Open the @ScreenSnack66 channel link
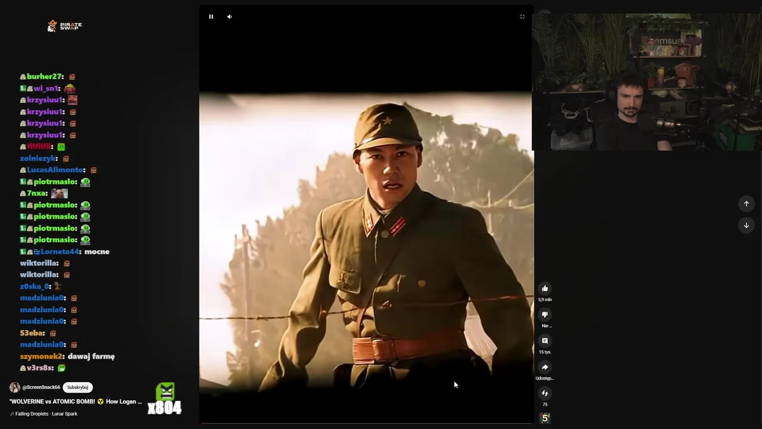 40,387
